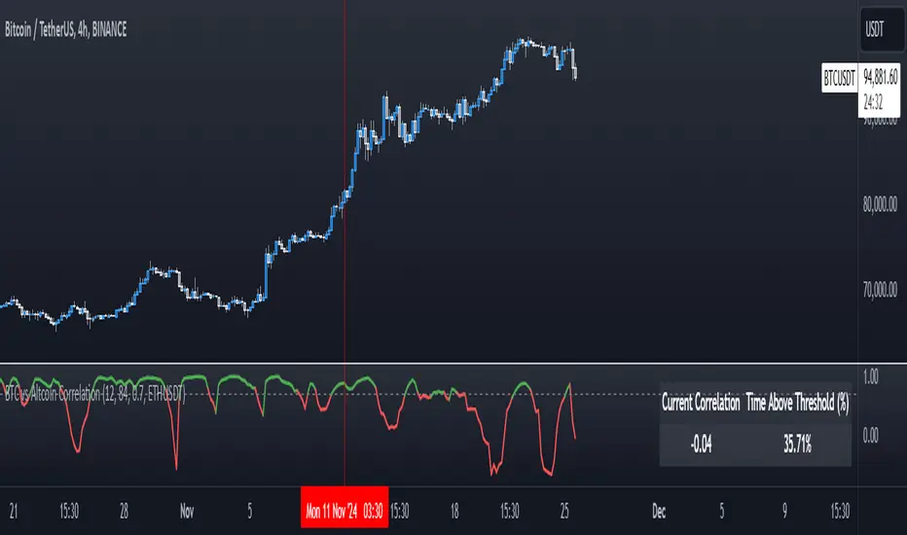Click the Nov label on time axis
Image resolution: width=907 pixels, height=535 pixels.
pyautogui.click(x=187, y=512)
